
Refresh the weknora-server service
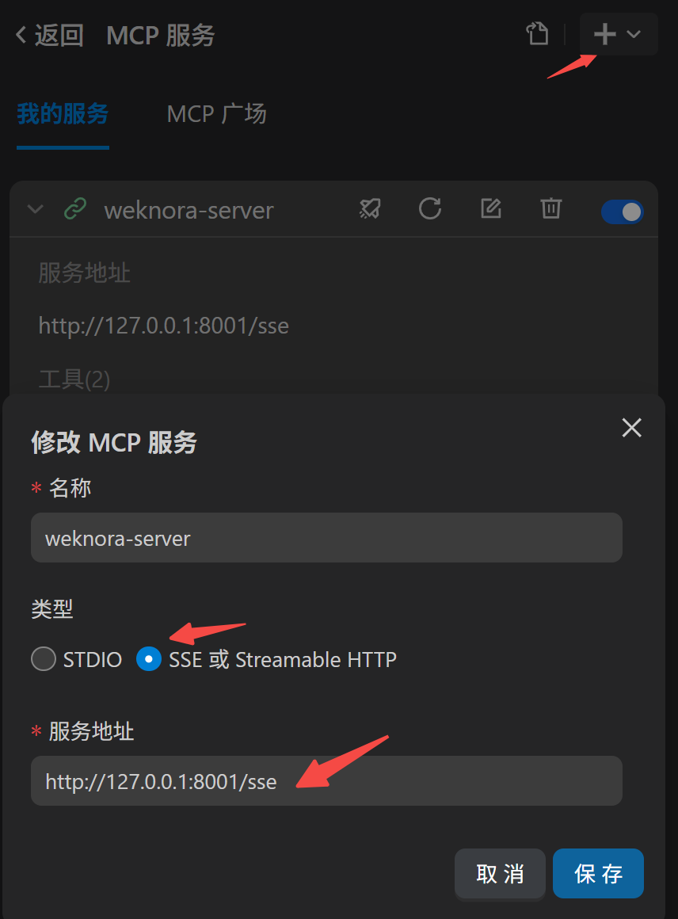click(x=430, y=208)
